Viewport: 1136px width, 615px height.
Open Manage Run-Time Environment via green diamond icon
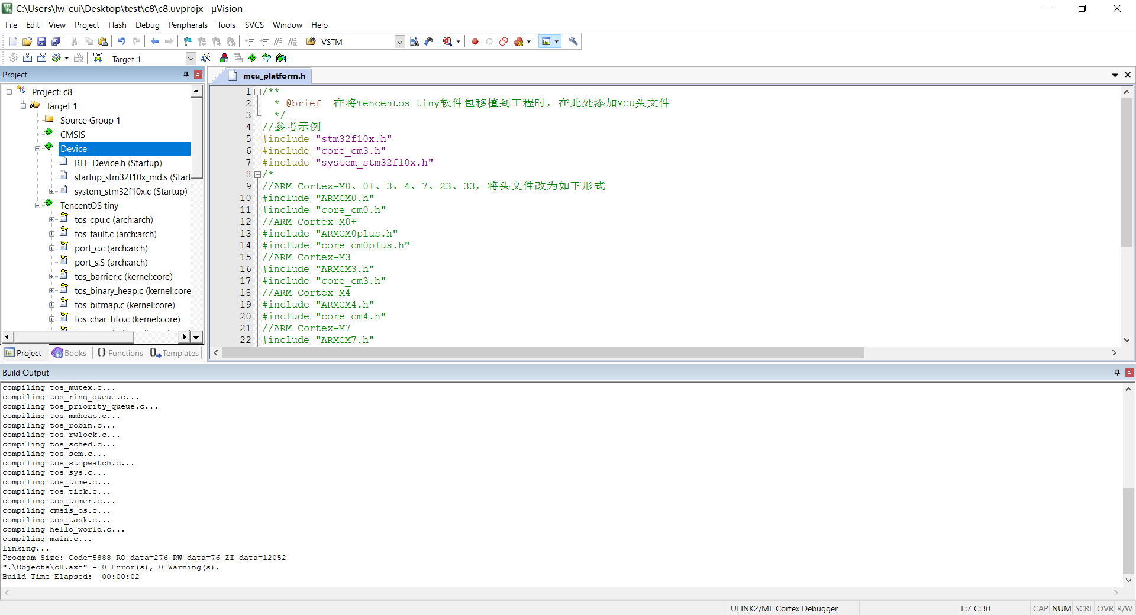[x=253, y=58]
